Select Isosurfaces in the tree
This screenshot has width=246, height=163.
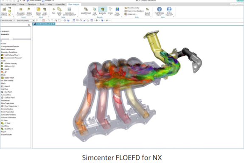6,101
